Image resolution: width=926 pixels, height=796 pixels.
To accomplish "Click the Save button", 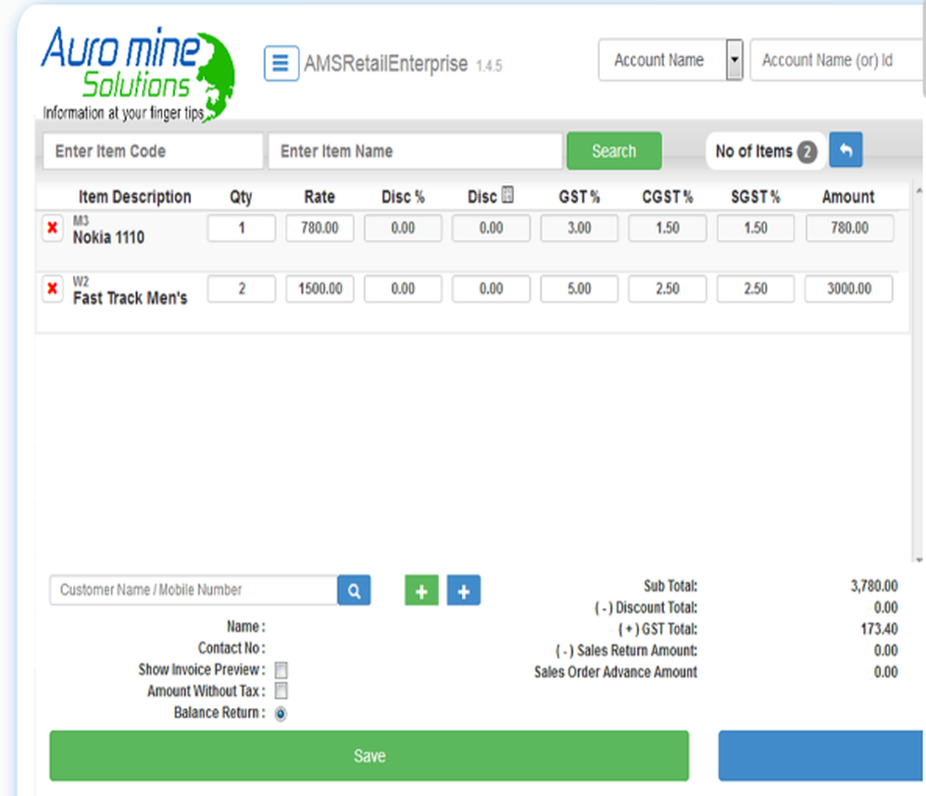I will pos(369,756).
